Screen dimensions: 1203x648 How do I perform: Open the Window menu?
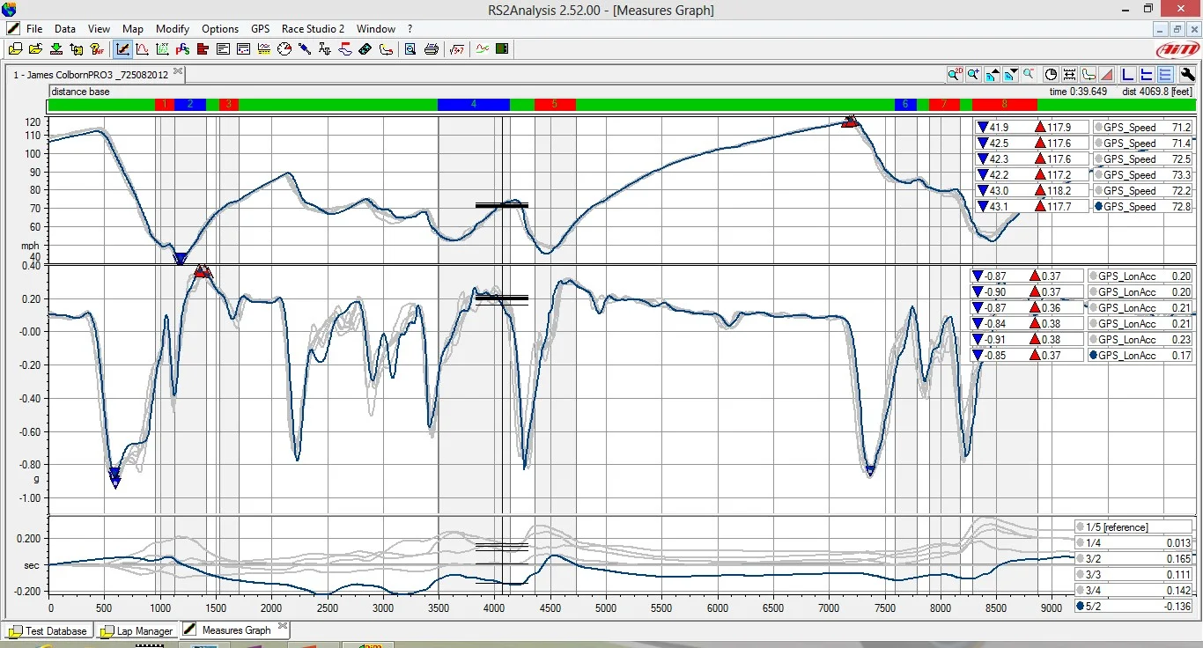pos(376,29)
